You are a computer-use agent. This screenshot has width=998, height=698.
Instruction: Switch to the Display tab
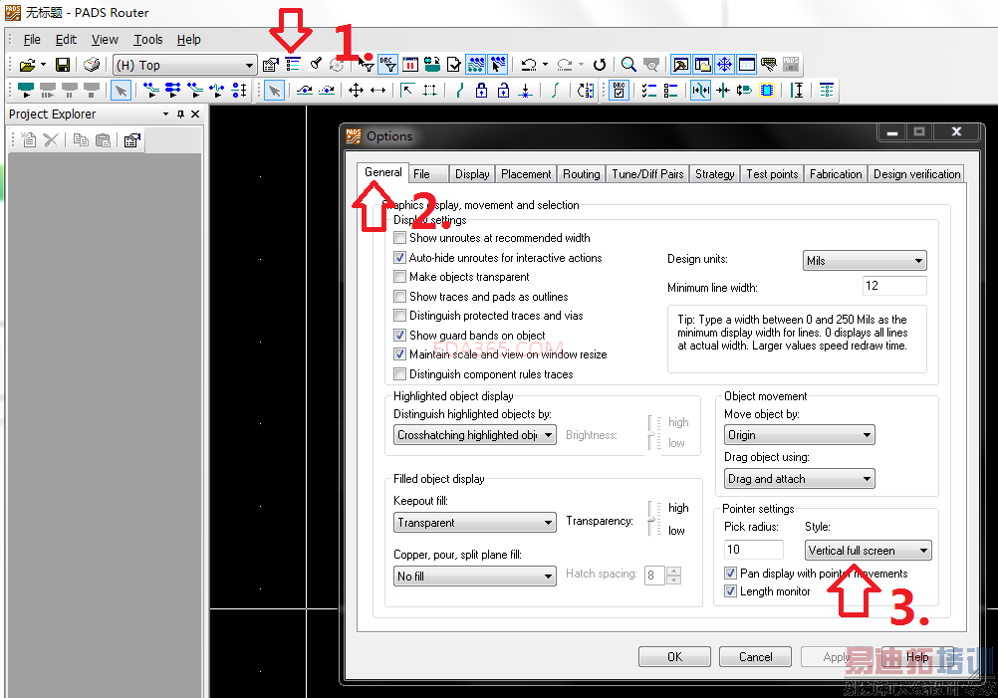point(472,174)
